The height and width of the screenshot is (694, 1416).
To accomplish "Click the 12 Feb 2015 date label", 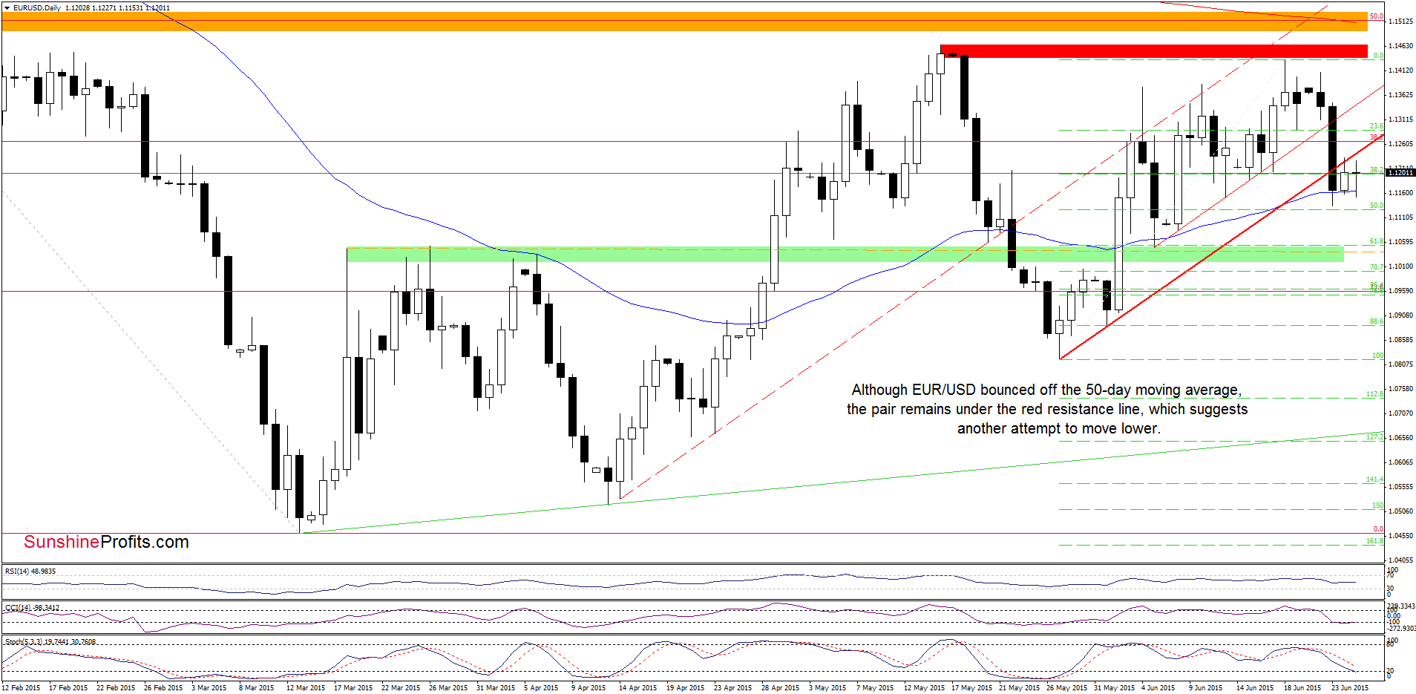I will point(21,688).
